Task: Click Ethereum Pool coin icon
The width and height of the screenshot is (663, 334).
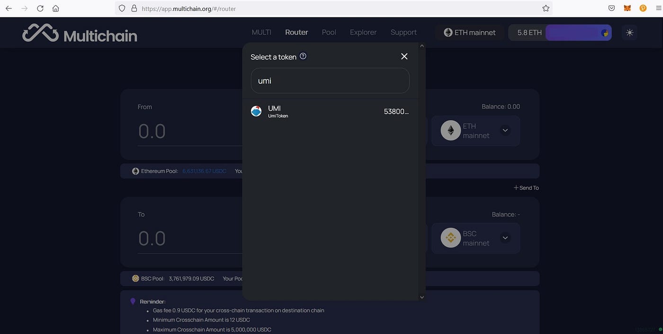Action: (135, 171)
